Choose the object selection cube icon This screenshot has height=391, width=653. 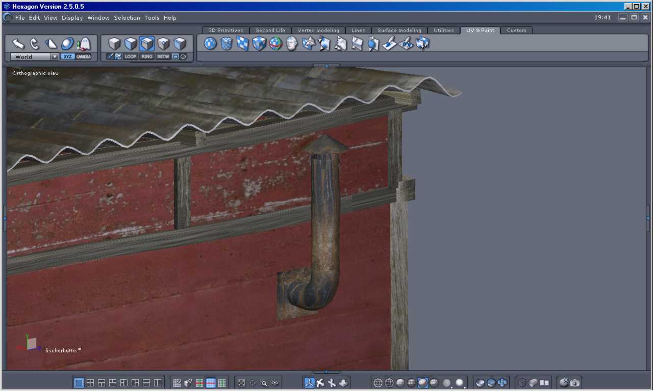(180, 44)
